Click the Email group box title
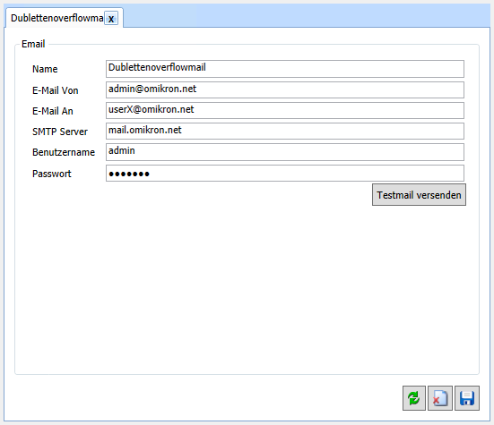Viewport: 494px width, 425px height. [x=33, y=44]
